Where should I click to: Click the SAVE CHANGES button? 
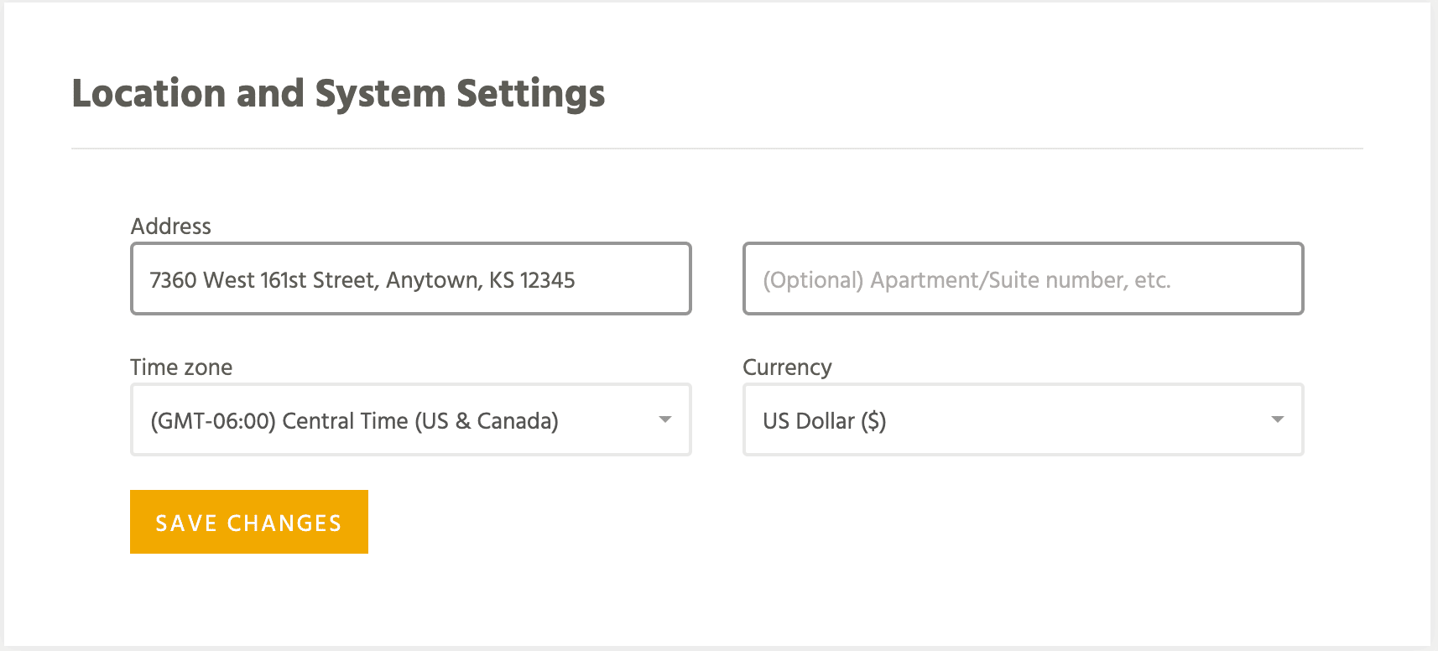coord(249,522)
